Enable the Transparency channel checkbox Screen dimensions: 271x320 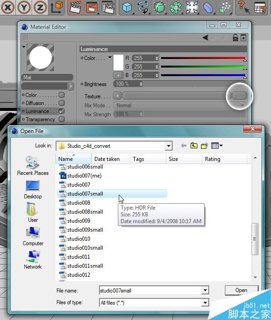coord(61,119)
